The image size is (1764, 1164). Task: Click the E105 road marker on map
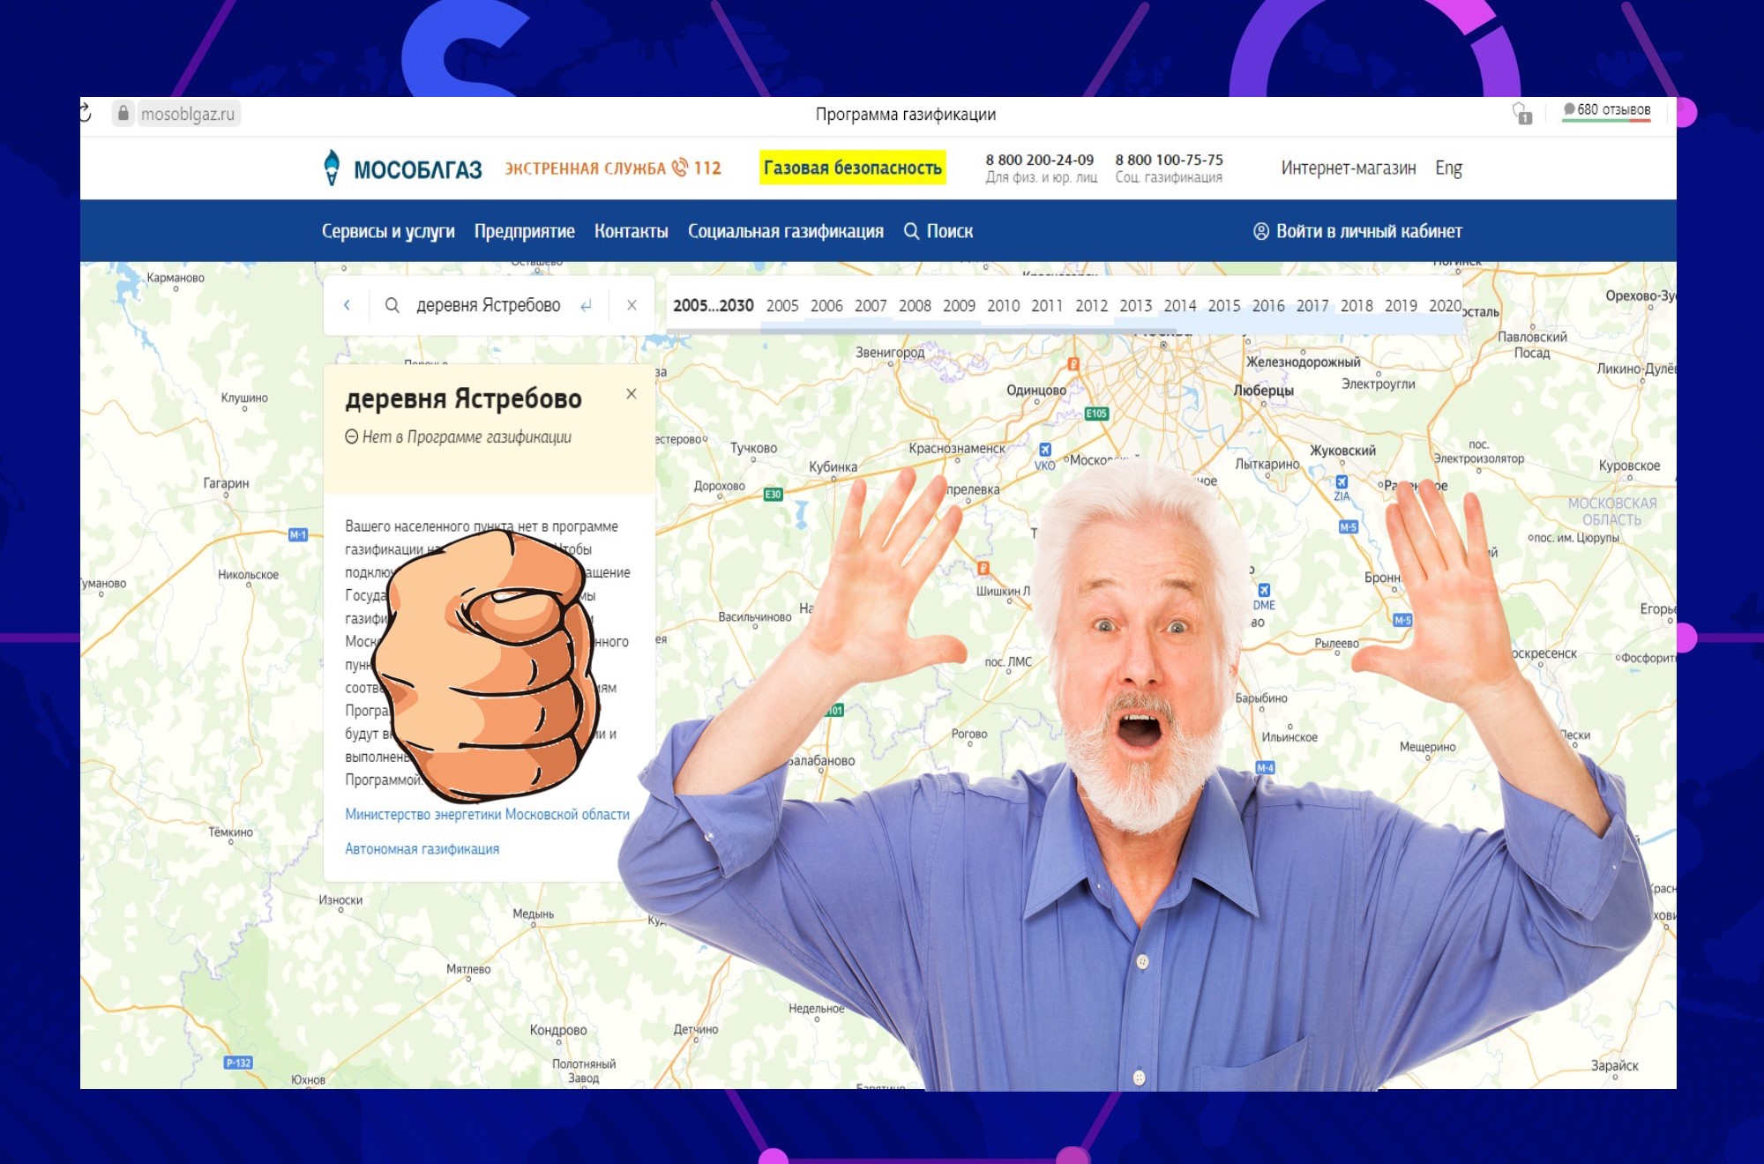1096,413
